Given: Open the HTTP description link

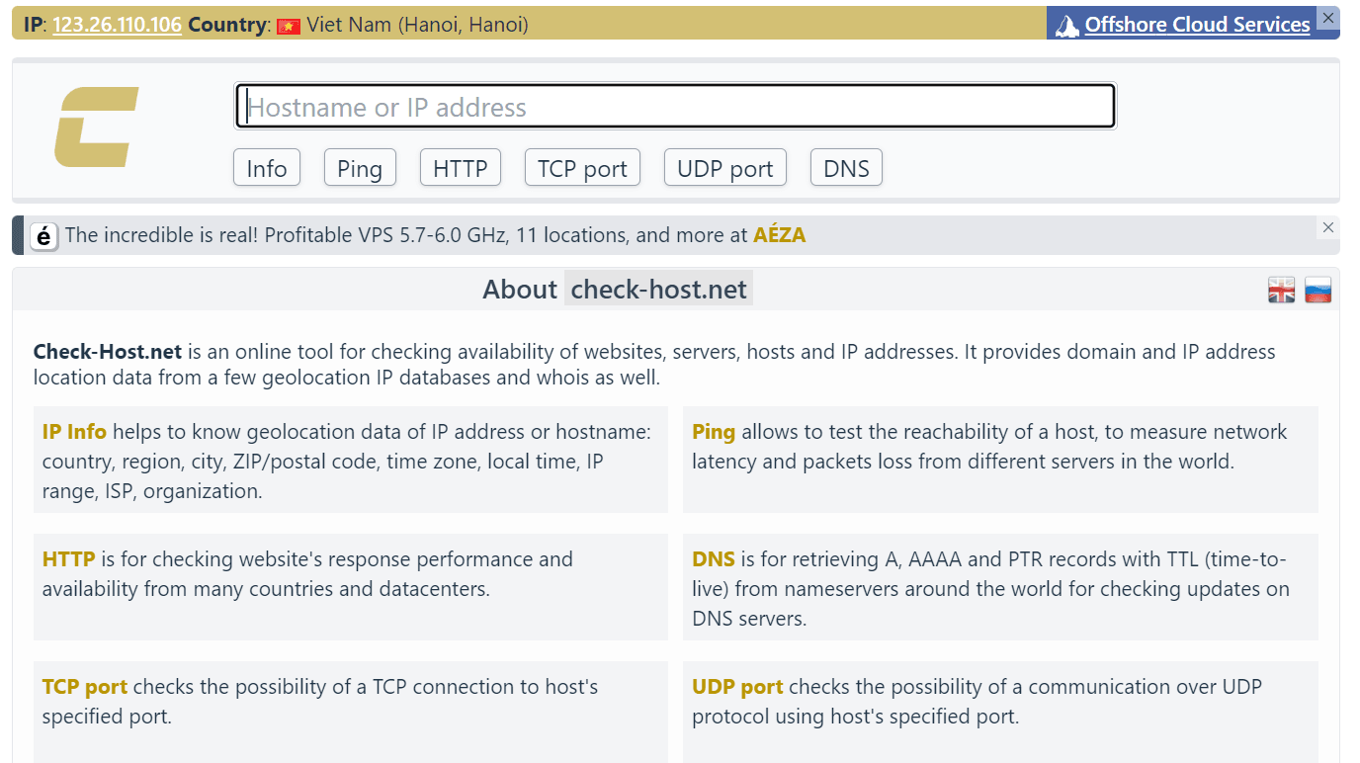Looking at the screenshot, I should 69,559.
